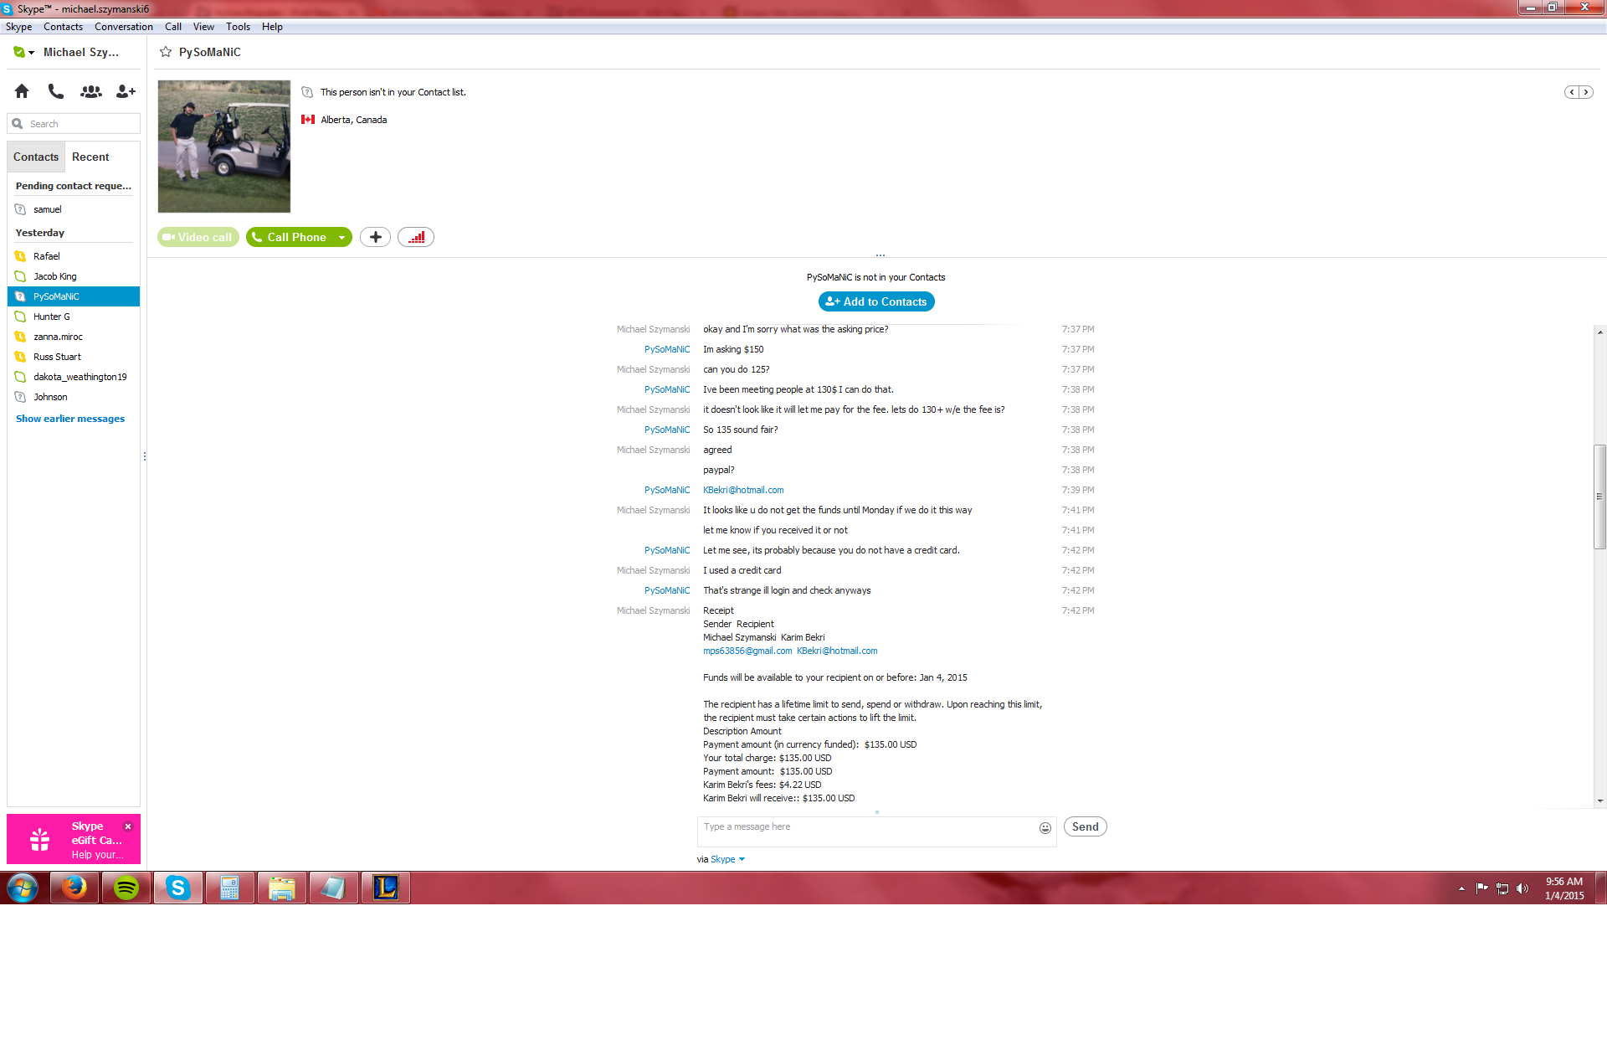Click the chat scroll up arrow
Image resolution: width=1607 pixels, height=1045 pixels.
tap(1600, 332)
